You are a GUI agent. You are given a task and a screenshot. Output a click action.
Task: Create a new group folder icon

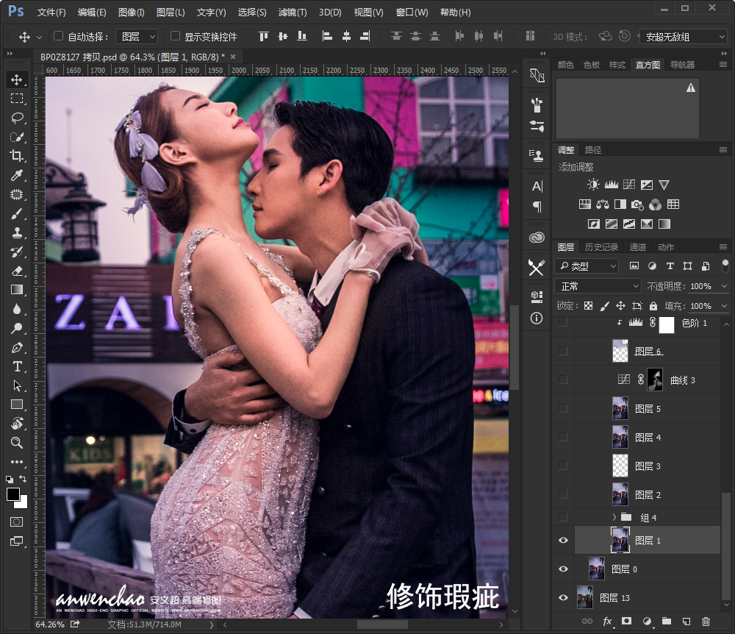click(666, 621)
